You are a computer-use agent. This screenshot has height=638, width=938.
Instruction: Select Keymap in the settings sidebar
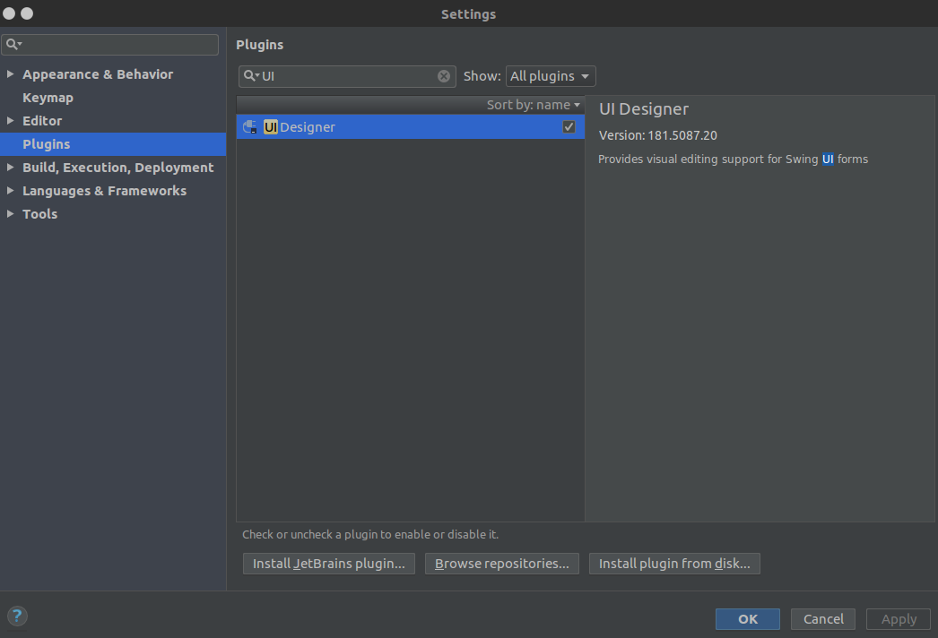coord(48,98)
